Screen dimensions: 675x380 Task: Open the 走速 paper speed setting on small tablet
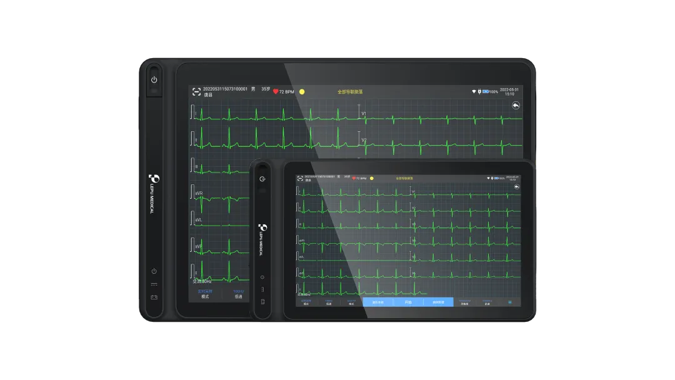point(487,302)
